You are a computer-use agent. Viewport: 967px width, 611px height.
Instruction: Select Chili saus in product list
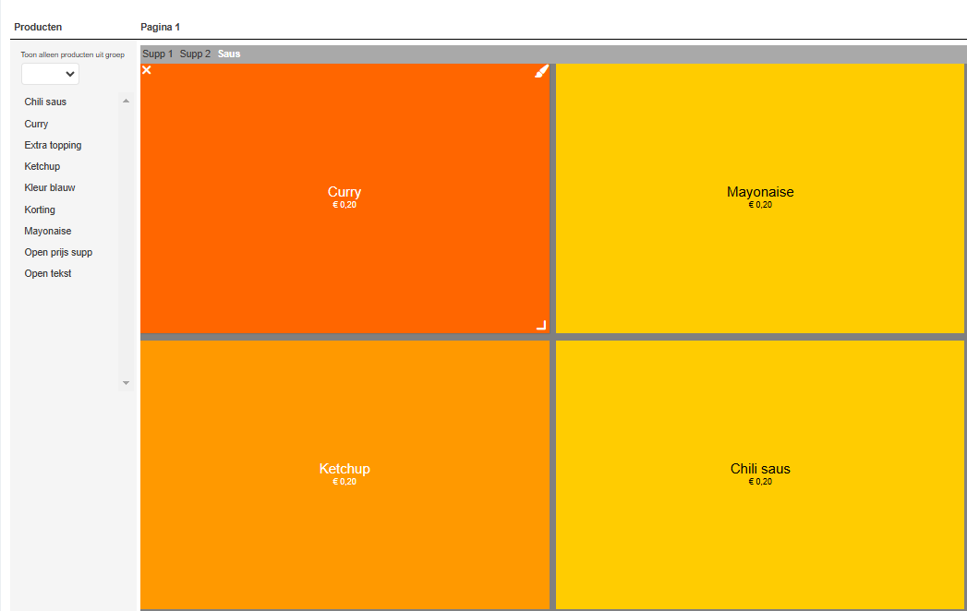(x=45, y=102)
